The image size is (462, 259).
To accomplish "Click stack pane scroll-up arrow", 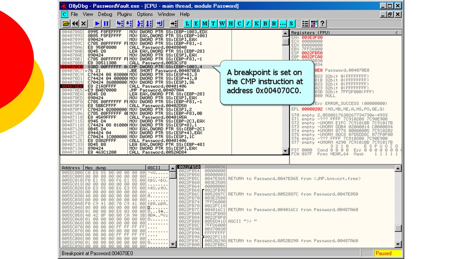I will coord(398,169).
